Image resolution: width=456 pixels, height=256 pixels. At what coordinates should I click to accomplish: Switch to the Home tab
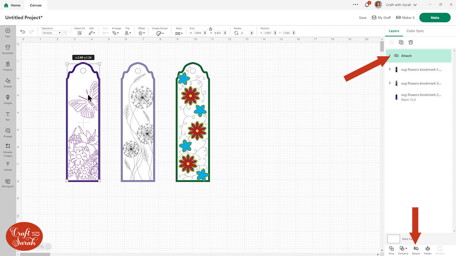pyautogui.click(x=12, y=5)
